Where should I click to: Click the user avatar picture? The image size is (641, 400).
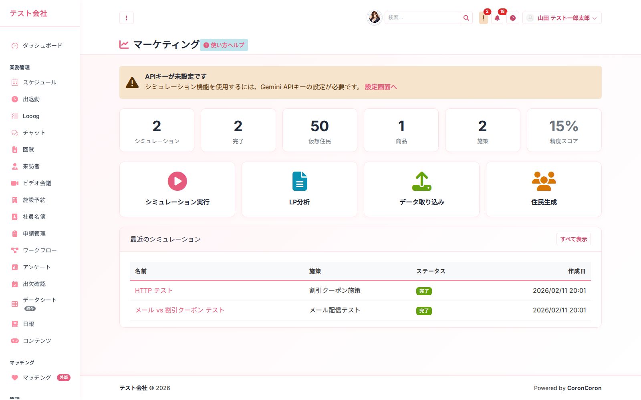point(375,18)
